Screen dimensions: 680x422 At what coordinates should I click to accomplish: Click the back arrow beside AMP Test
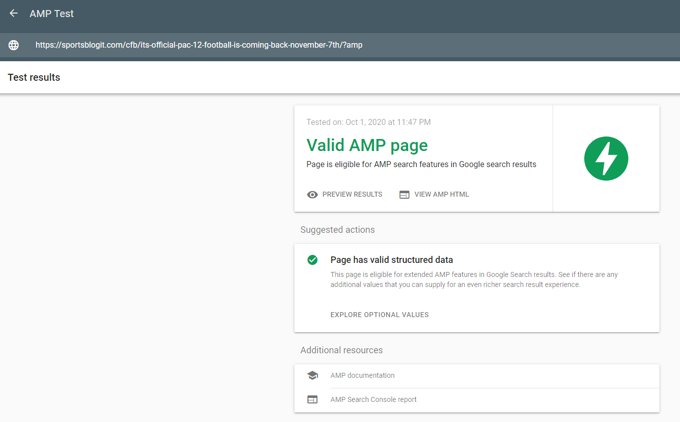point(14,14)
